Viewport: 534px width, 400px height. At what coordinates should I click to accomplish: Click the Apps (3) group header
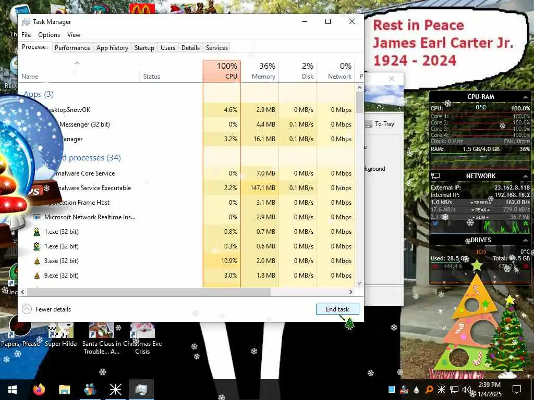tap(39, 94)
